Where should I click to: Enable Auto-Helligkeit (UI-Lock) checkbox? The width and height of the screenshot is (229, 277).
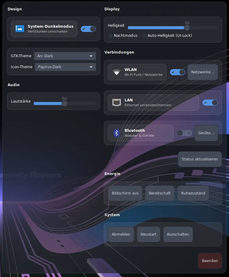(x=145, y=36)
